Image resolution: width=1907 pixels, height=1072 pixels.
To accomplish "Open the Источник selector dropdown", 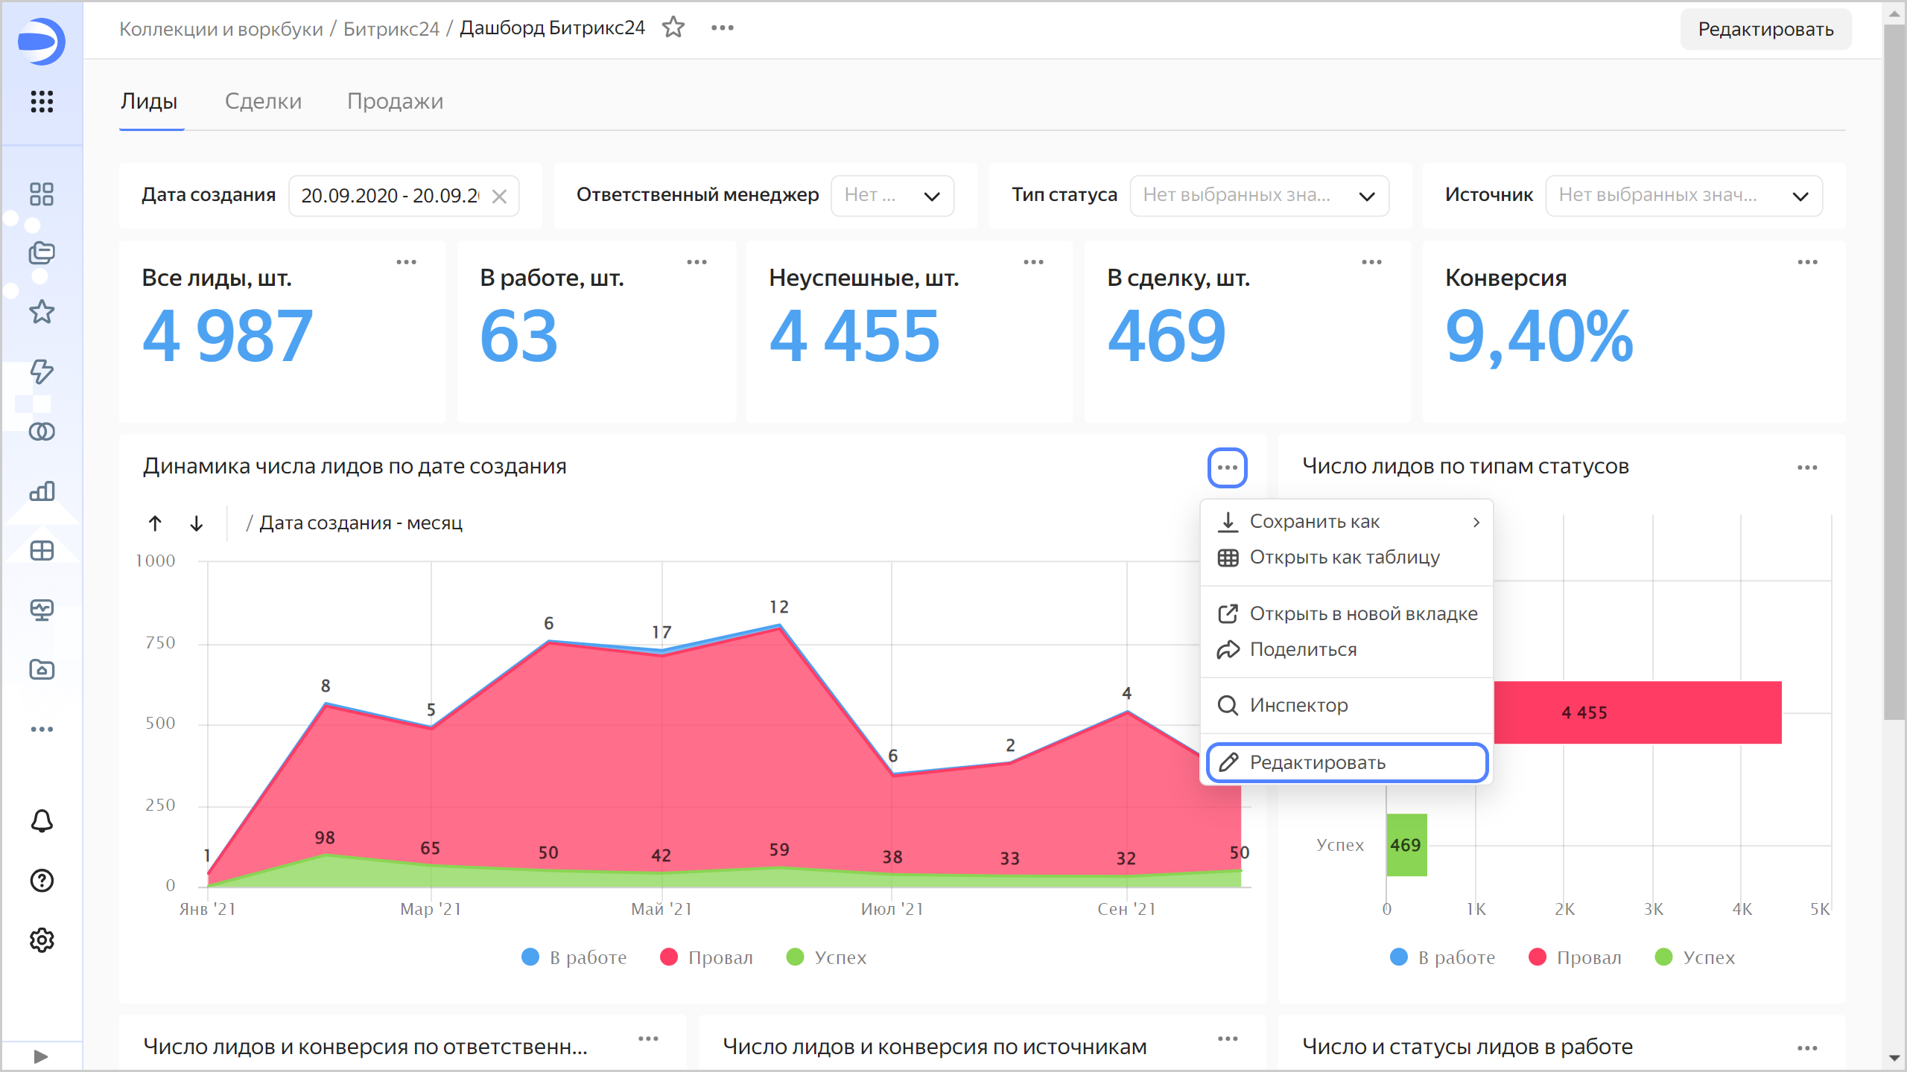I will 1684,196.
